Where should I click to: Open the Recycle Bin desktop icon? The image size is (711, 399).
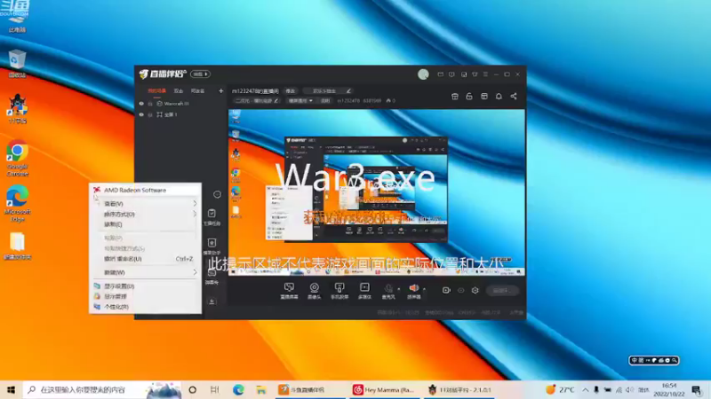(x=17, y=64)
